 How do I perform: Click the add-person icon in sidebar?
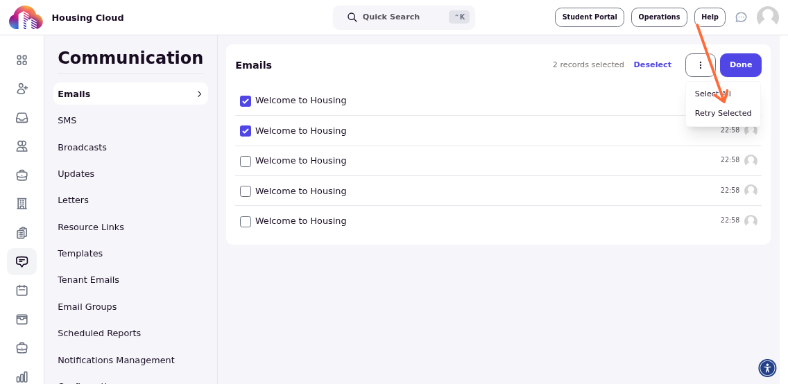pyautogui.click(x=22, y=89)
